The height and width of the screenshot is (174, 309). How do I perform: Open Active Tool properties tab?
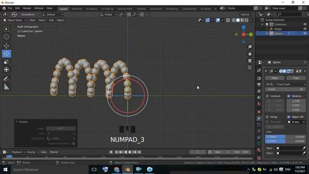pyautogui.click(x=259, y=71)
